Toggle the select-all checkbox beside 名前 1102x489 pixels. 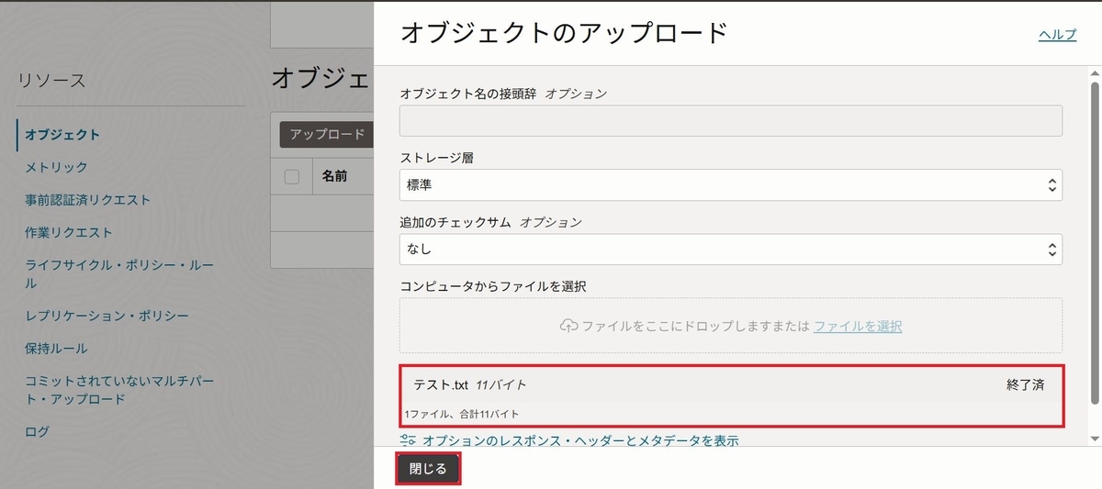coord(292,177)
